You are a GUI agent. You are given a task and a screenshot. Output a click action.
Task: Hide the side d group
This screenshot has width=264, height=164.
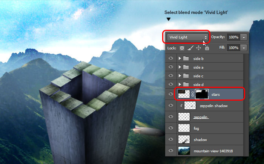171,84
